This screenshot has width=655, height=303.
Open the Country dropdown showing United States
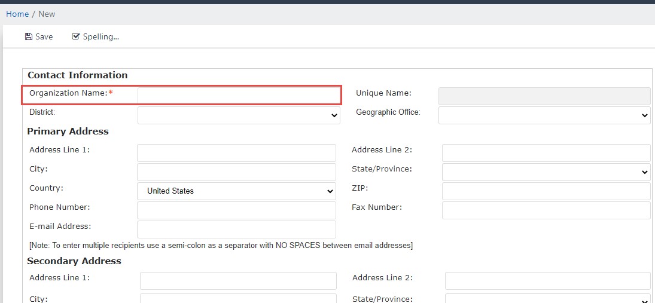[x=236, y=191]
